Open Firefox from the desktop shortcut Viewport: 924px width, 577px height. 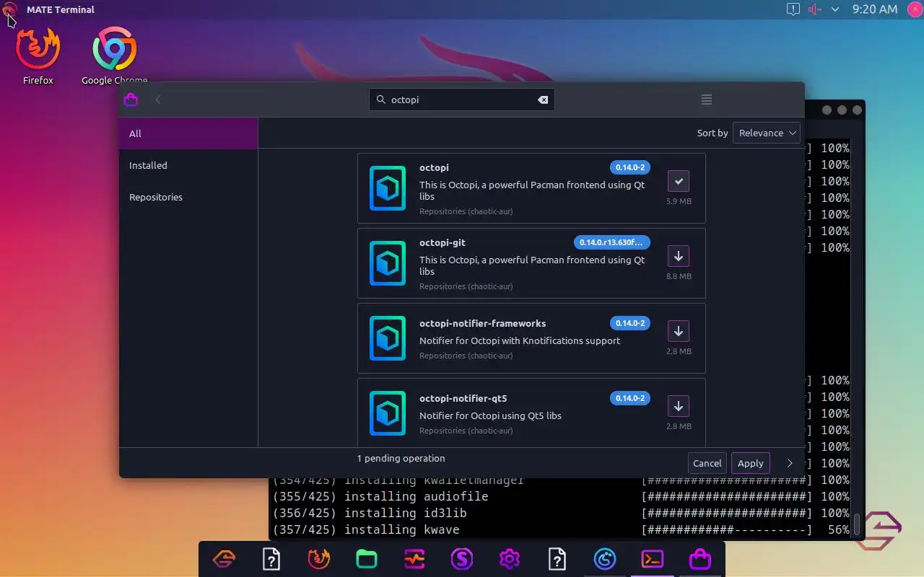point(38,56)
